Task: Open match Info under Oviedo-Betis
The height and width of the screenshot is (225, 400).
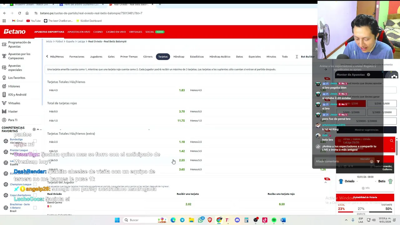Action: [365, 188]
